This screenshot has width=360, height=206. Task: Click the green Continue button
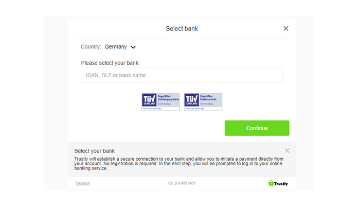pyautogui.click(x=257, y=128)
